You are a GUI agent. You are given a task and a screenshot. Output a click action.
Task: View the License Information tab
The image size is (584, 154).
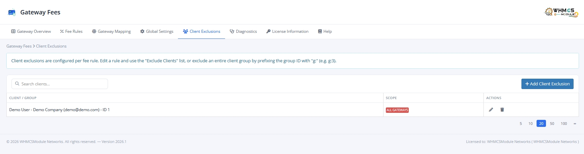pyautogui.click(x=287, y=31)
